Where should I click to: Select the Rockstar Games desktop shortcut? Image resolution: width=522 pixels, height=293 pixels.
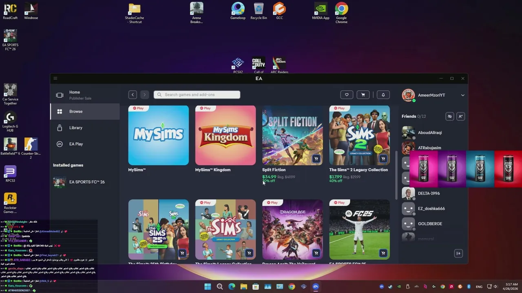[x=10, y=203]
